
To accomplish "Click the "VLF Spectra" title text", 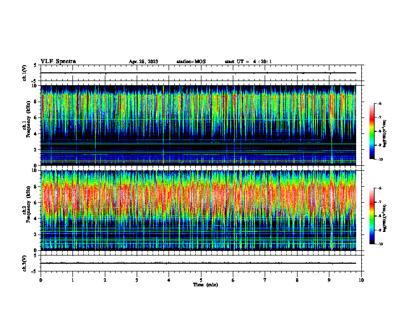I will coord(58,62).
